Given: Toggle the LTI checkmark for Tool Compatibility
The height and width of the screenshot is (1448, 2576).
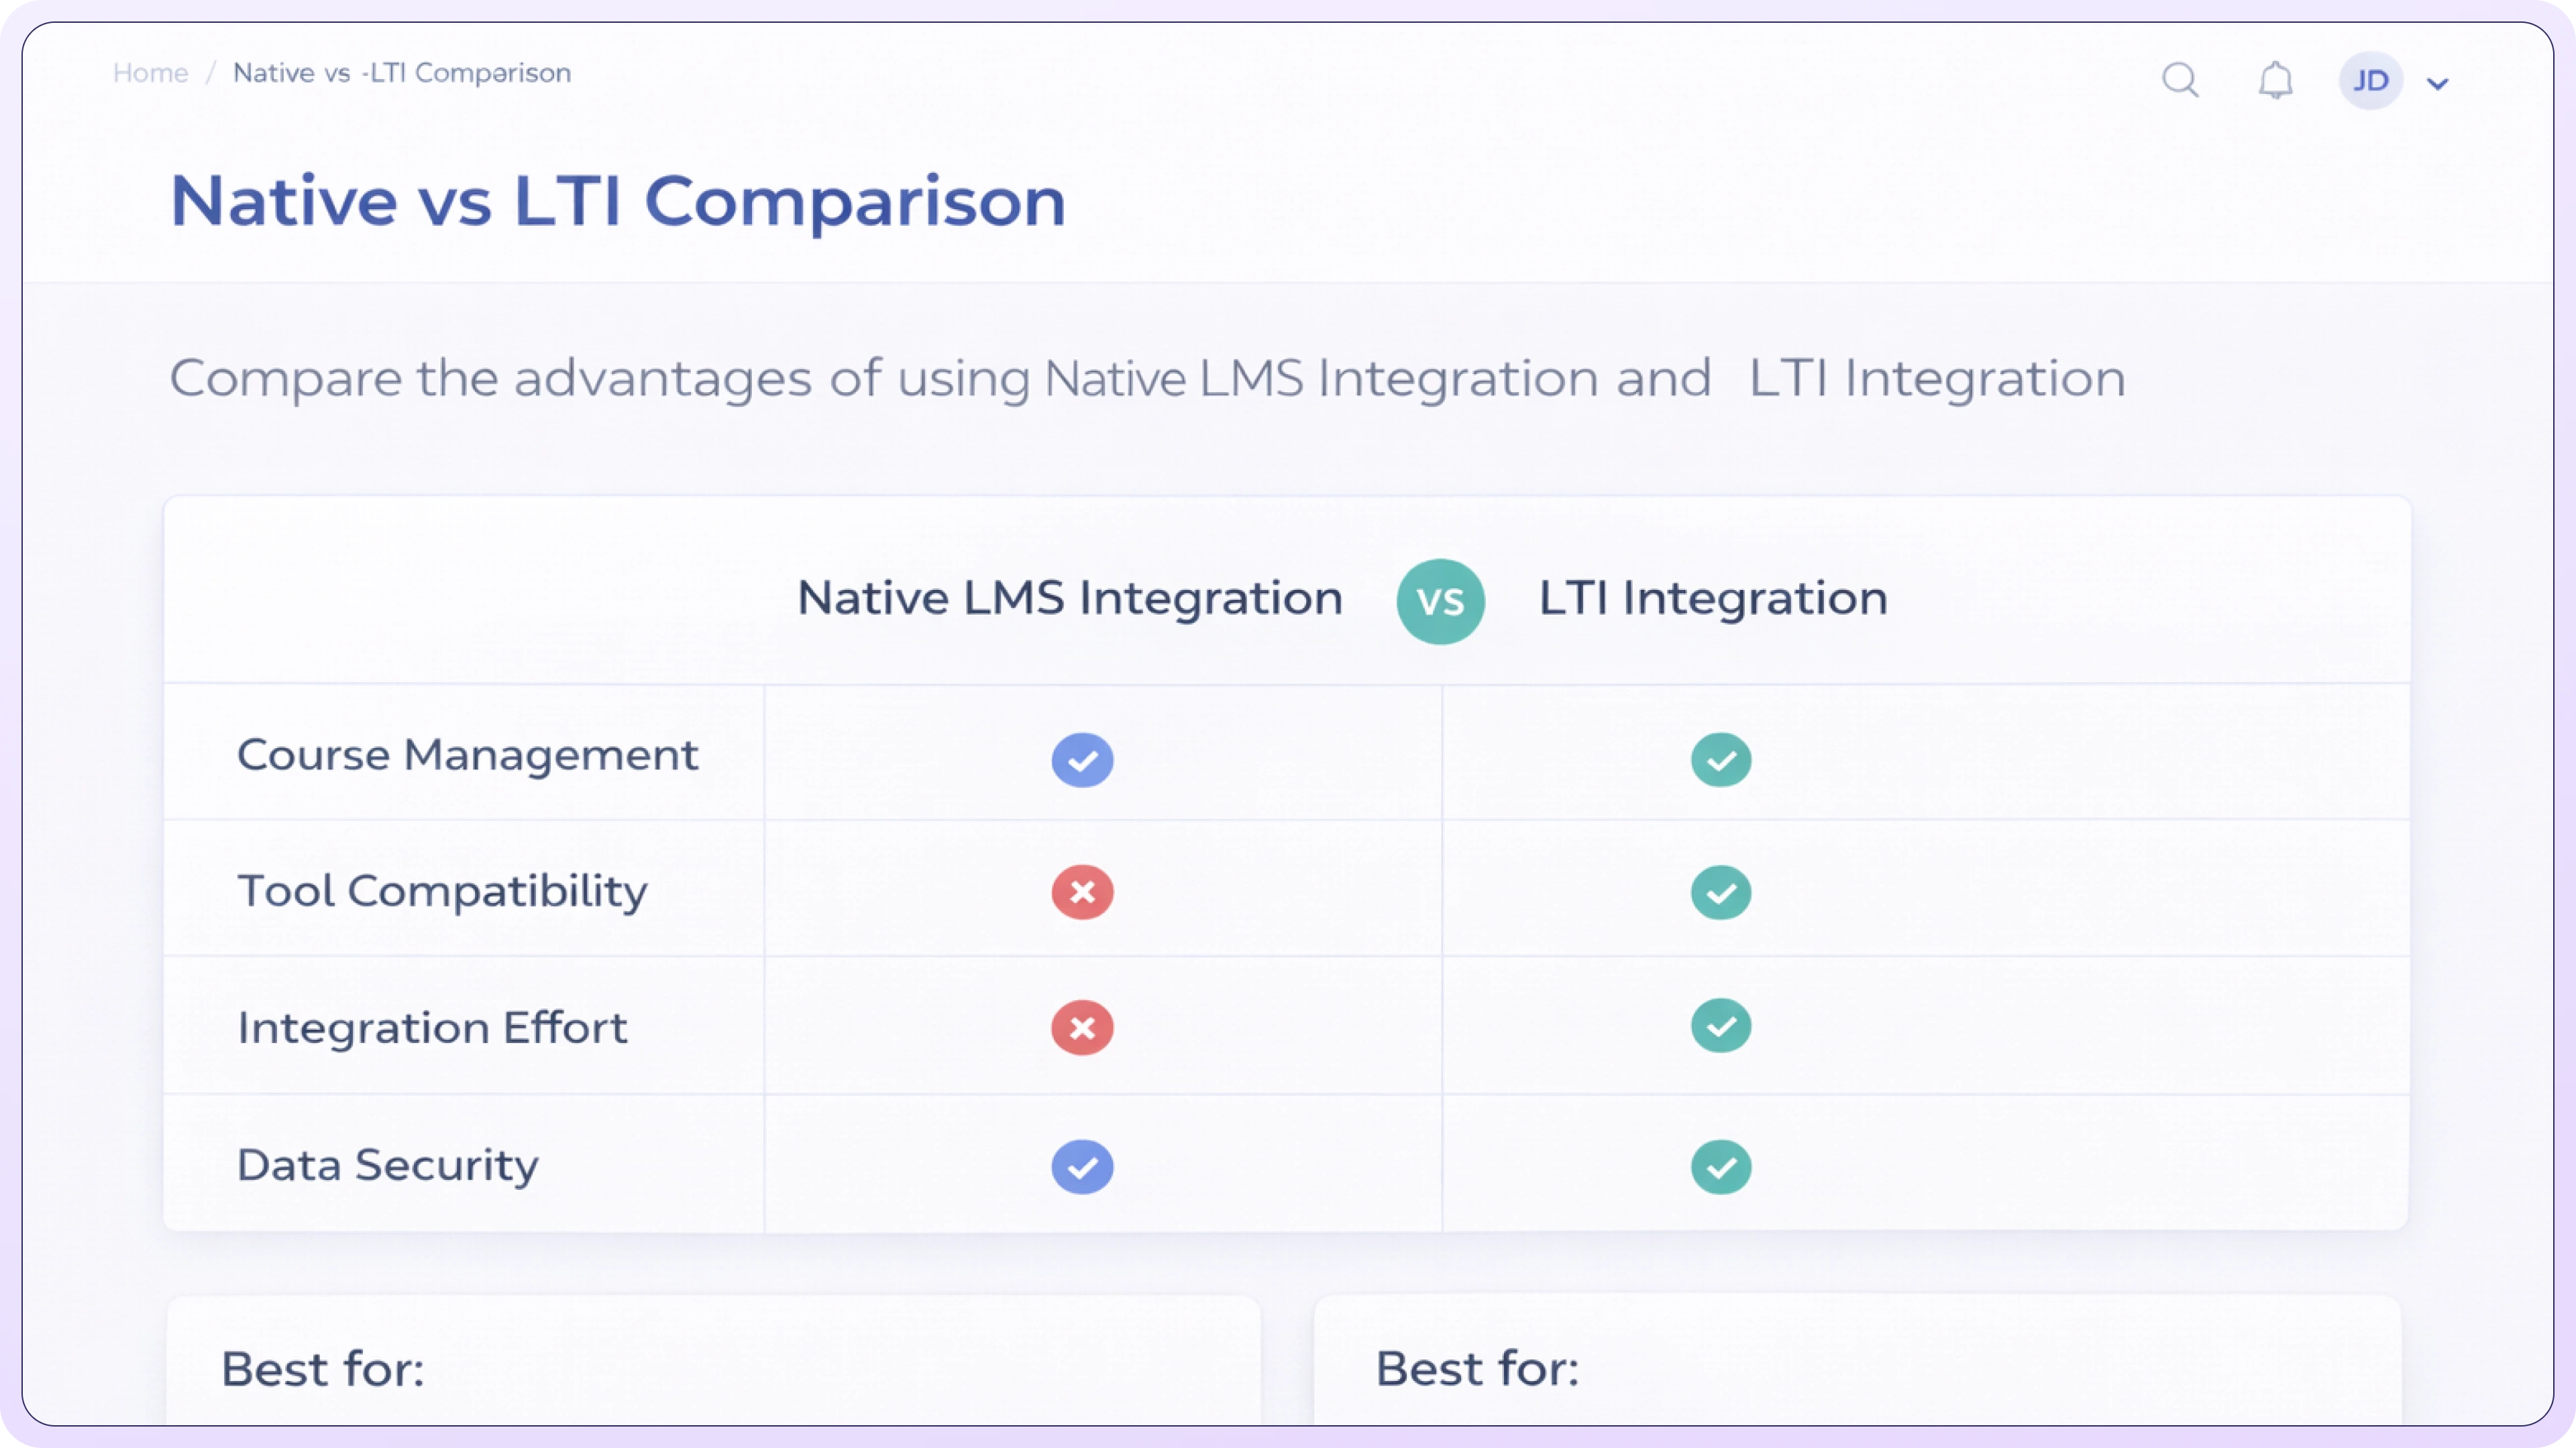Looking at the screenshot, I should [x=1721, y=892].
